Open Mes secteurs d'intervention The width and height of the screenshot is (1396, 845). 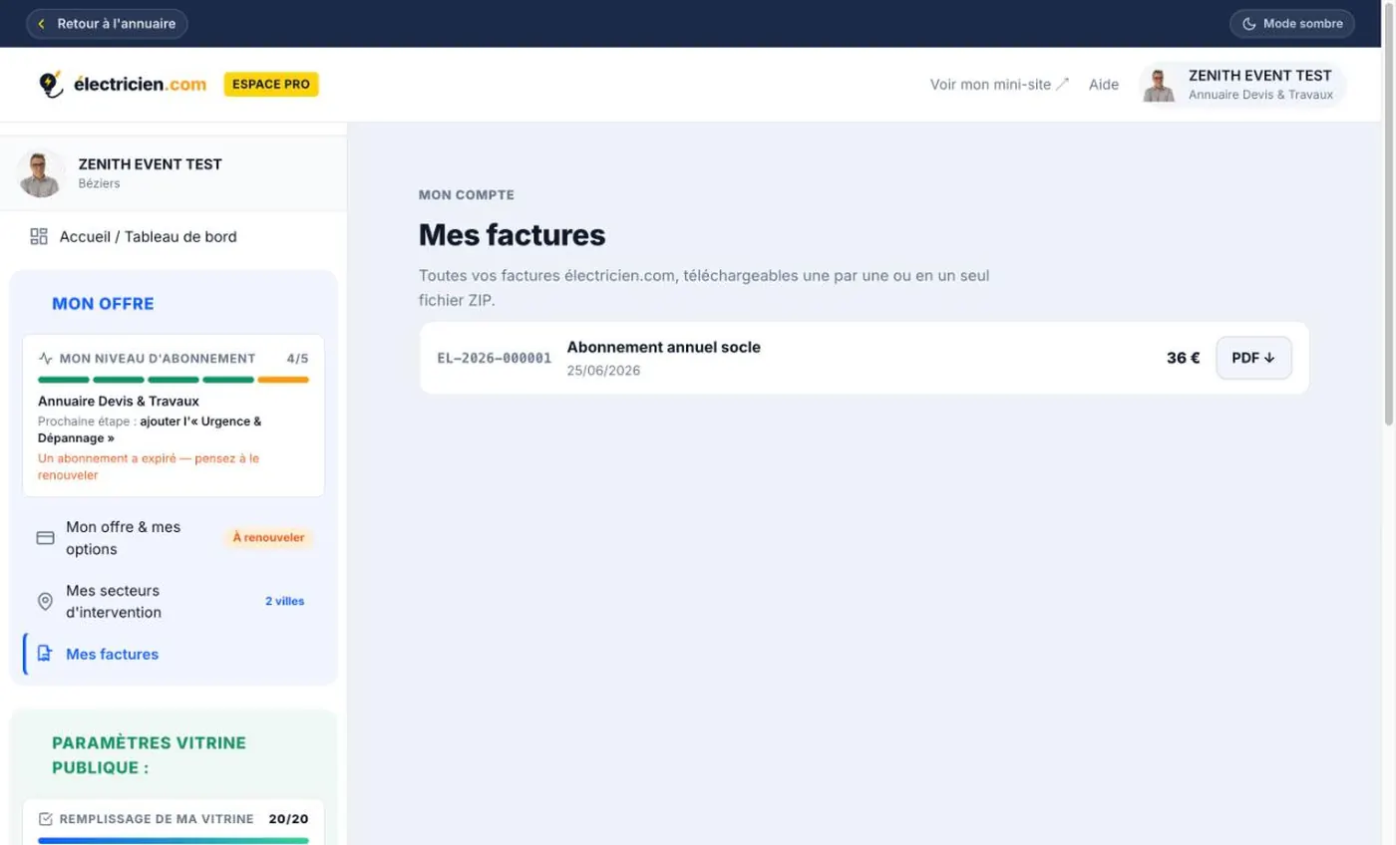174,602
